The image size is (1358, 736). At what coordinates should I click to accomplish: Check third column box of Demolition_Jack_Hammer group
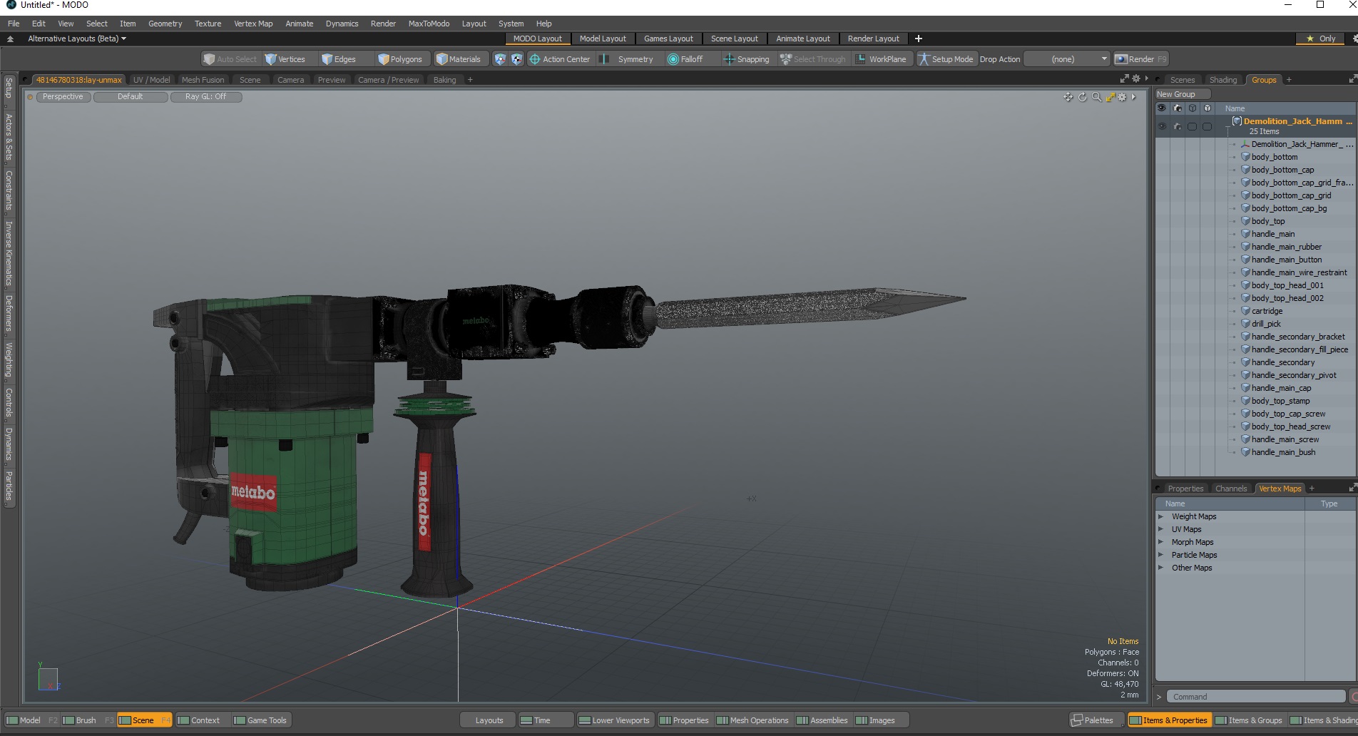pos(1193,127)
